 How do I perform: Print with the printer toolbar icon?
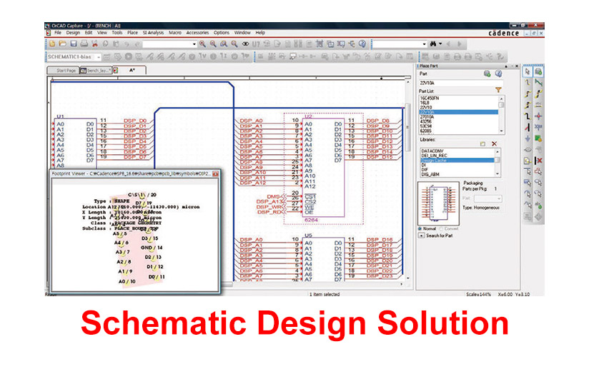click(x=84, y=44)
